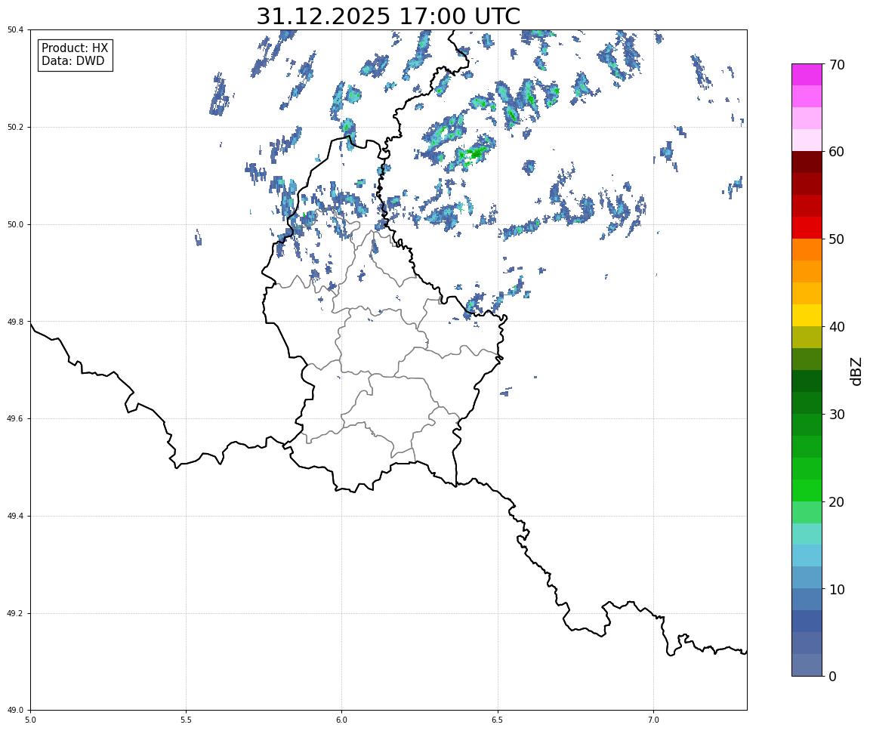Click the latitude tick label 49.2
Screen dimensions: 870x731
click(15, 613)
